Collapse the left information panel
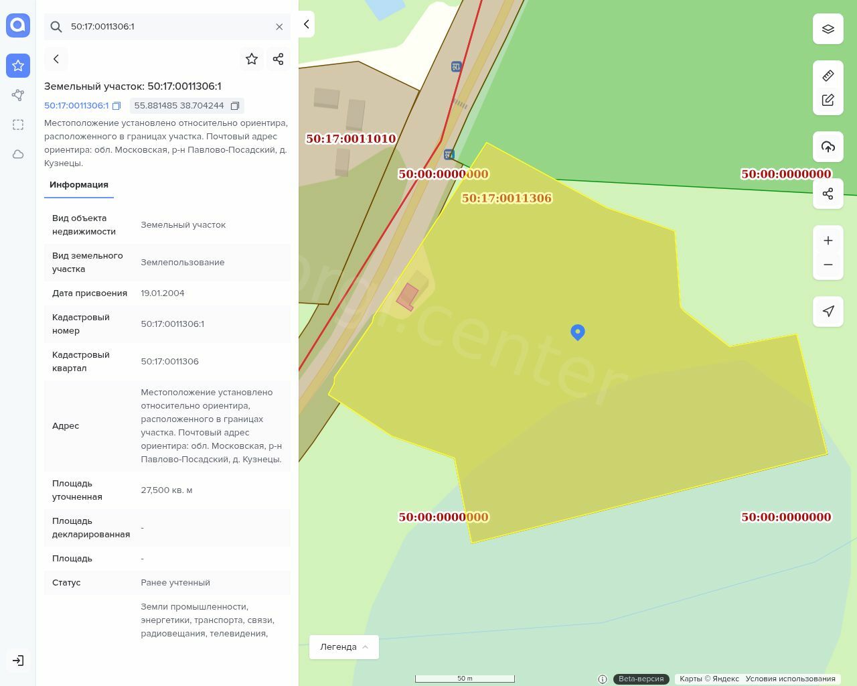This screenshot has width=857, height=686. coord(306,24)
